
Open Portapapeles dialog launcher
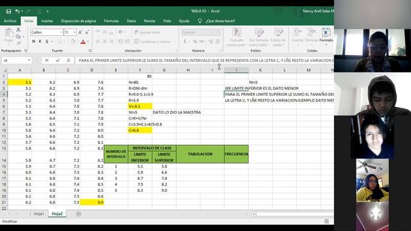pos(26,51)
